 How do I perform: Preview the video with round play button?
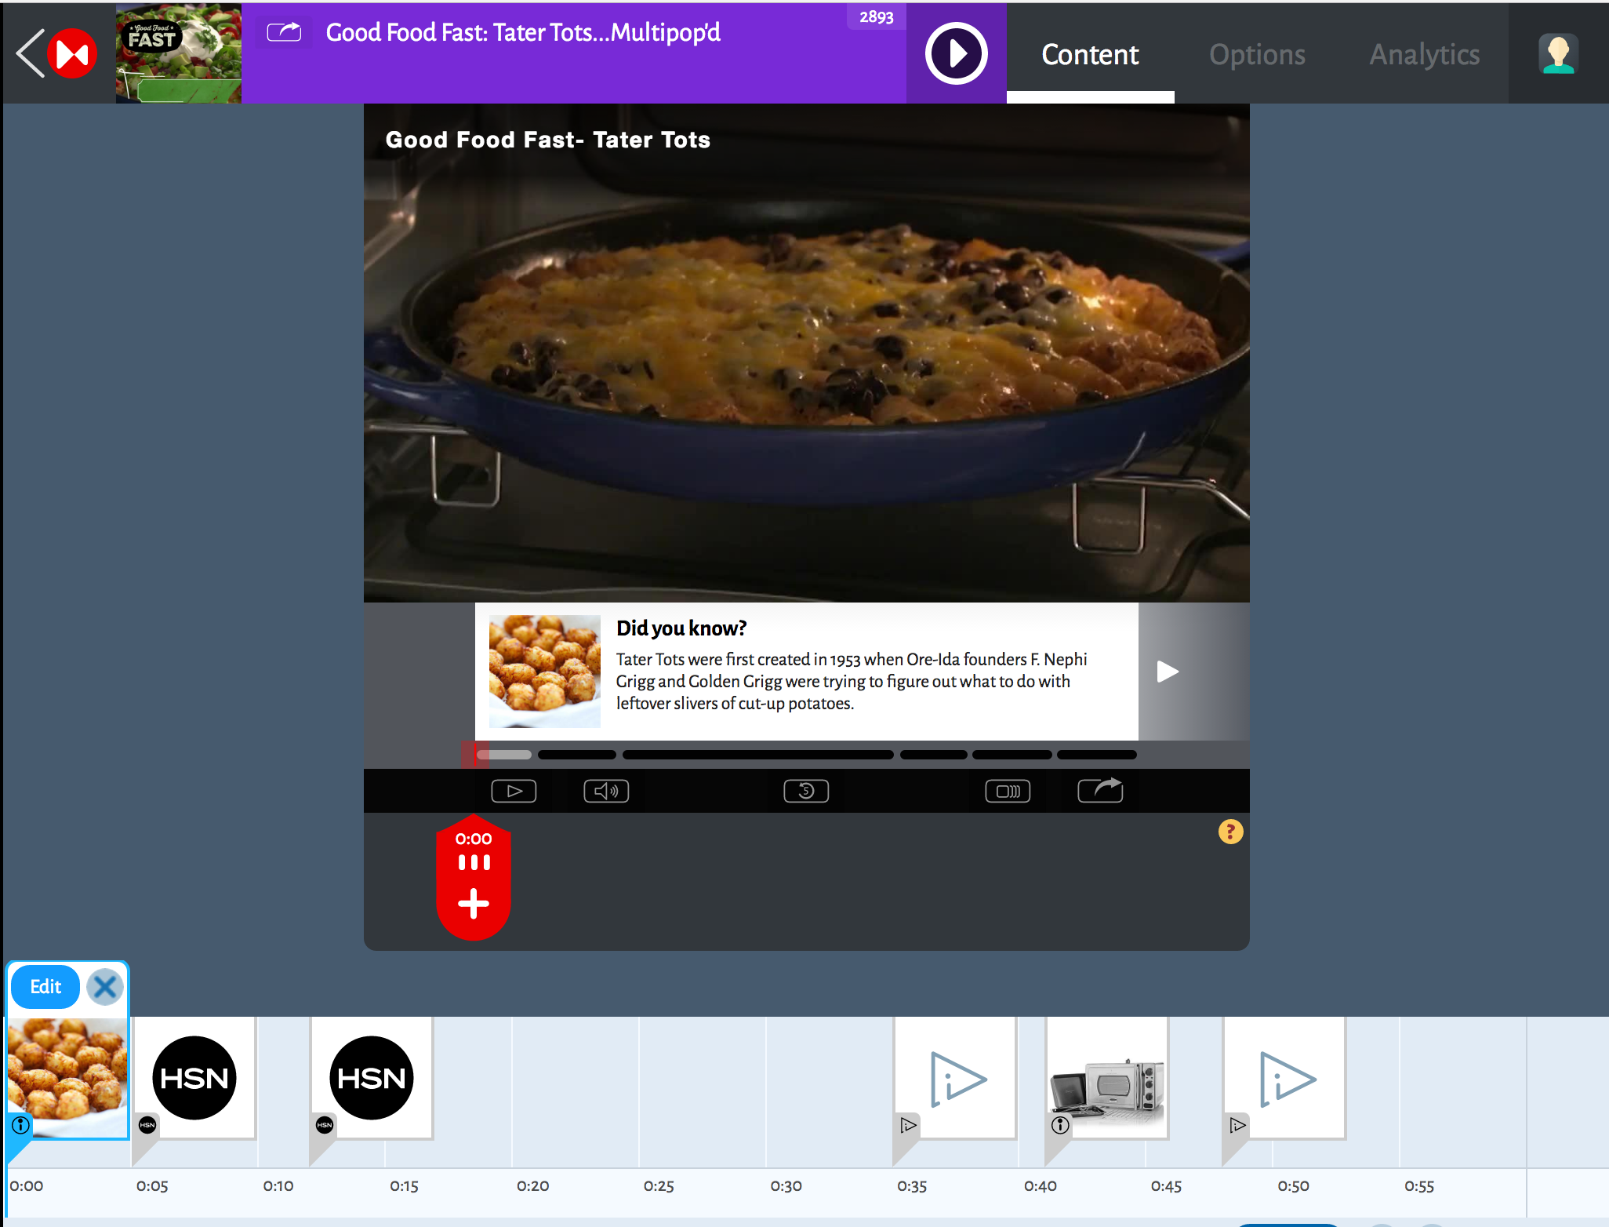click(956, 53)
